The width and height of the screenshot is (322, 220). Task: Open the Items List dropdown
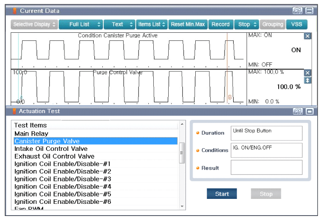[152, 24]
